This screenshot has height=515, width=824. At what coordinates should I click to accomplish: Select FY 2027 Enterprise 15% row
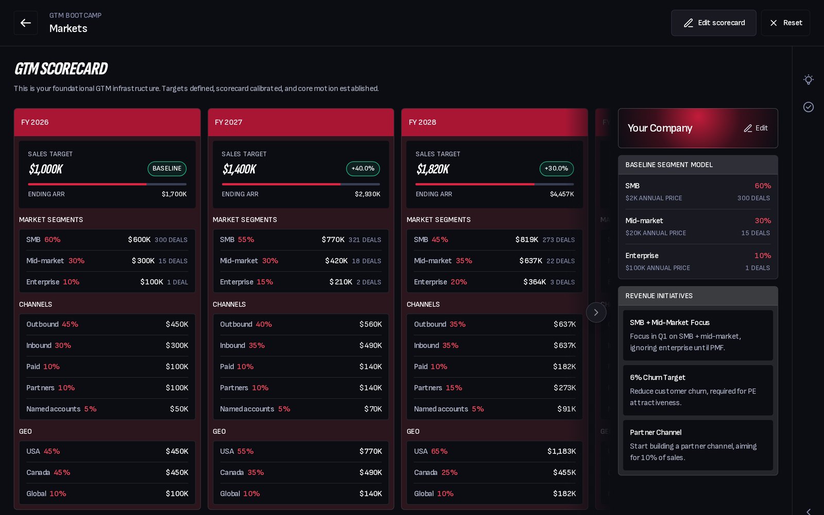point(301,282)
